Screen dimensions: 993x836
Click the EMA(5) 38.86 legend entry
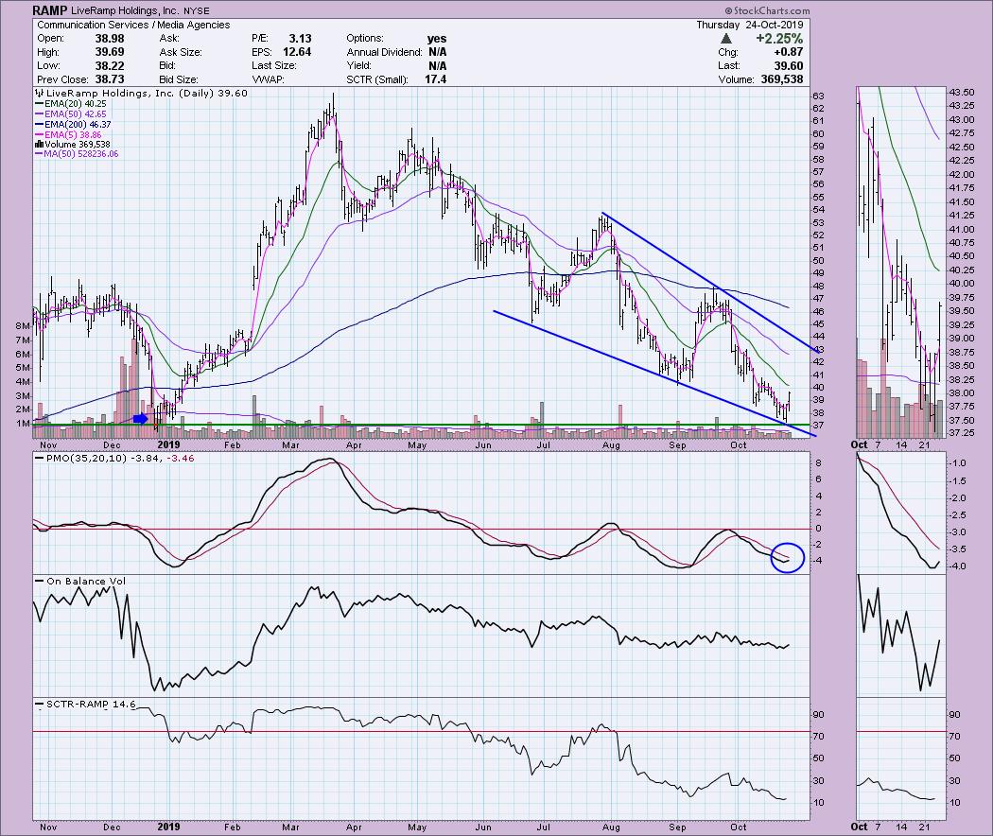click(x=73, y=135)
